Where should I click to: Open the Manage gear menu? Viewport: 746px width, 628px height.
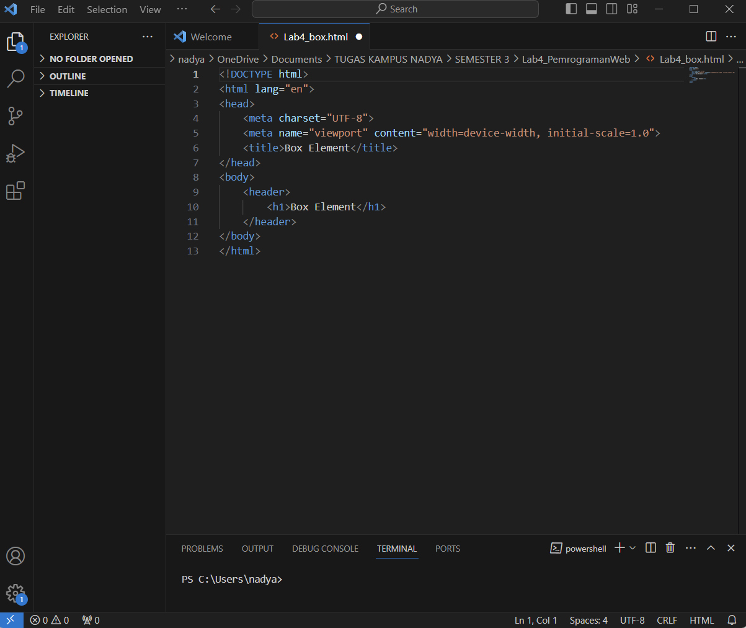pos(15,593)
